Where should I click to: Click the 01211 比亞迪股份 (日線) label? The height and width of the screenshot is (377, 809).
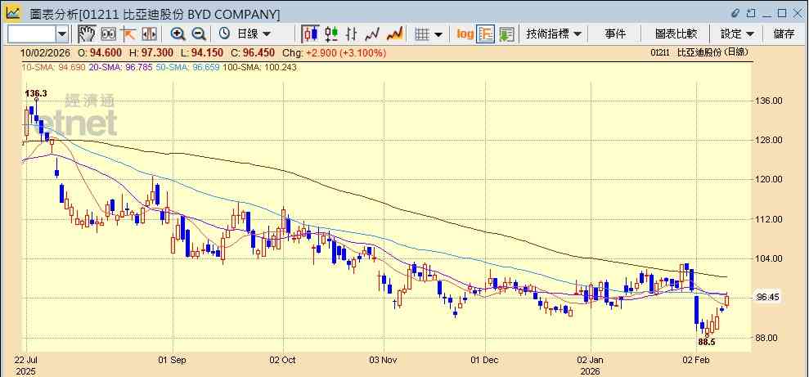699,52
